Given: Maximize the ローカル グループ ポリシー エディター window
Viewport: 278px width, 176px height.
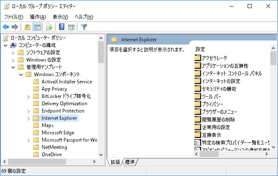Looking at the screenshot, I should (250, 6).
